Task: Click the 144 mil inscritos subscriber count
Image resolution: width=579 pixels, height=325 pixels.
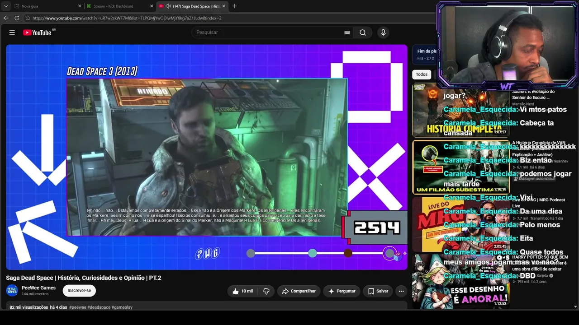Action: [x=35, y=294]
